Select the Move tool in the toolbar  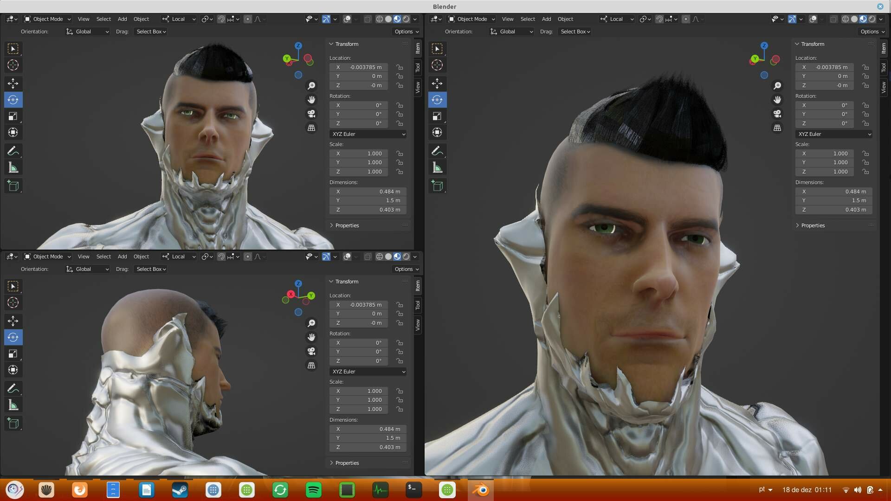coord(13,83)
